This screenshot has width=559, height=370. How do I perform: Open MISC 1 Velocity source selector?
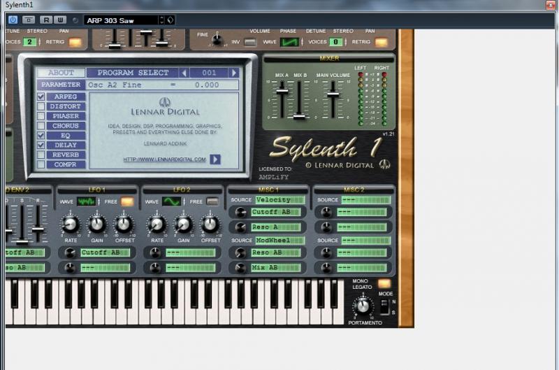tap(280, 200)
